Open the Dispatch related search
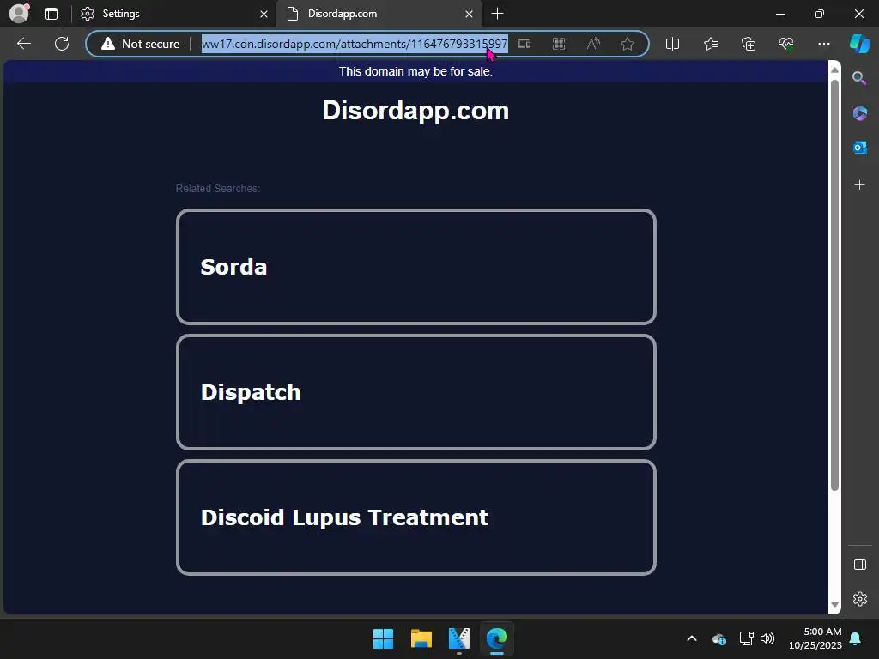 tap(416, 392)
